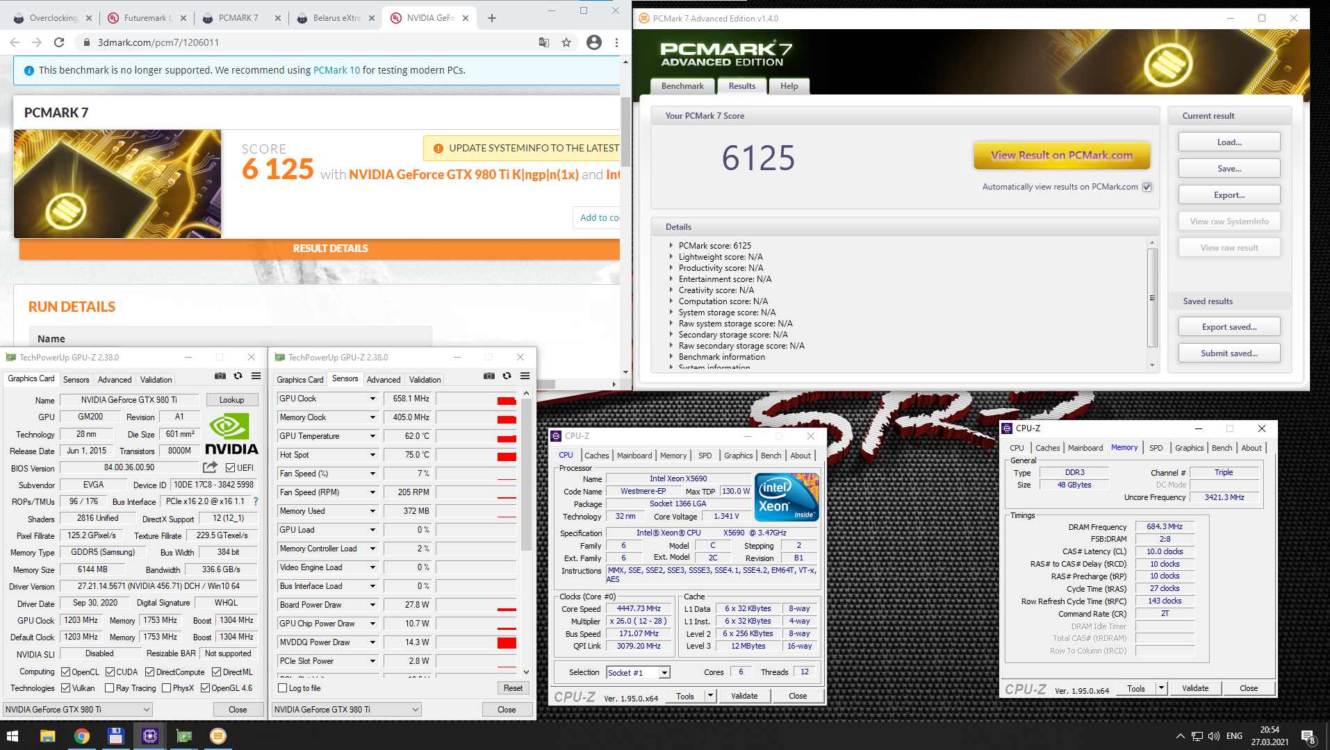Click the camera icon in the GPU-Z Sensors window
Image resolution: width=1330 pixels, height=750 pixels.
(x=489, y=376)
